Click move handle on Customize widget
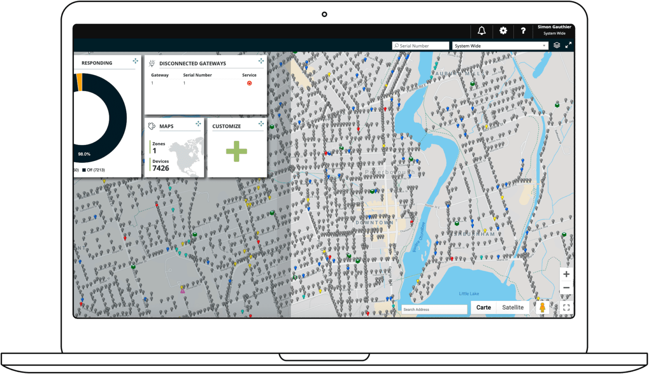The height and width of the screenshot is (374, 649). 261,124
